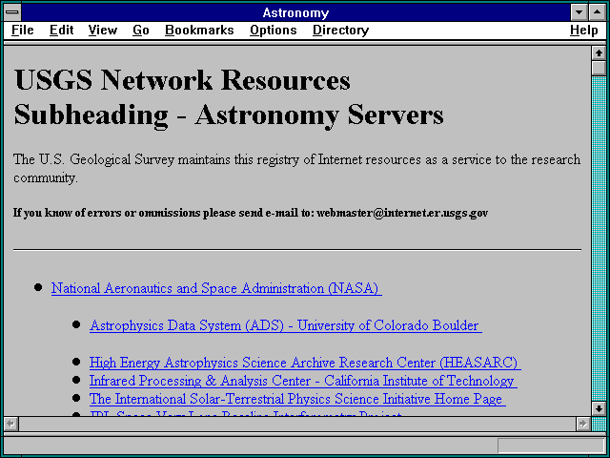This screenshot has height=458, width=610.
Task: Open Infrared Processing & Analysis Center link
Action: tap(303, 381)
